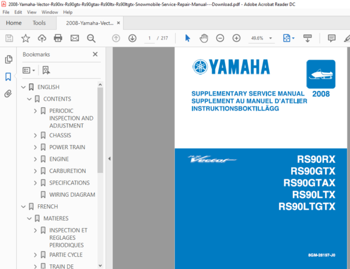Open the View menu

[32, 12]
